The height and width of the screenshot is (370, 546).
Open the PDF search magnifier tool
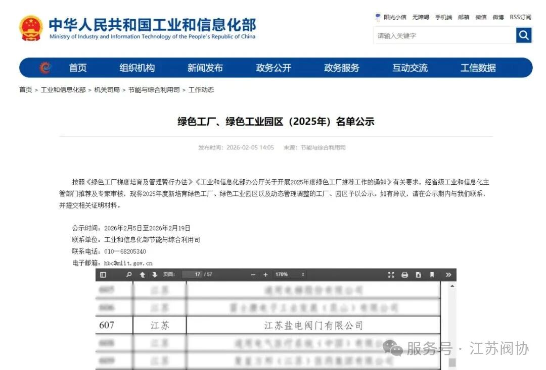128,275
